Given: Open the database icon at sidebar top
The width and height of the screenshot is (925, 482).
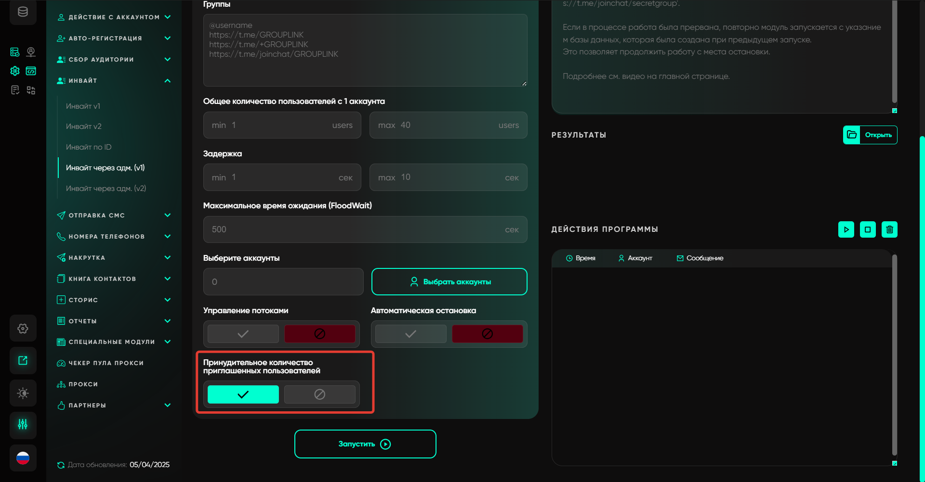Looking at the screenshot, I should tap(23, 12).
